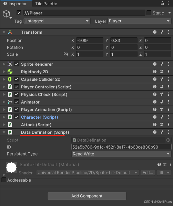Click the Position X field

point(90,40)
